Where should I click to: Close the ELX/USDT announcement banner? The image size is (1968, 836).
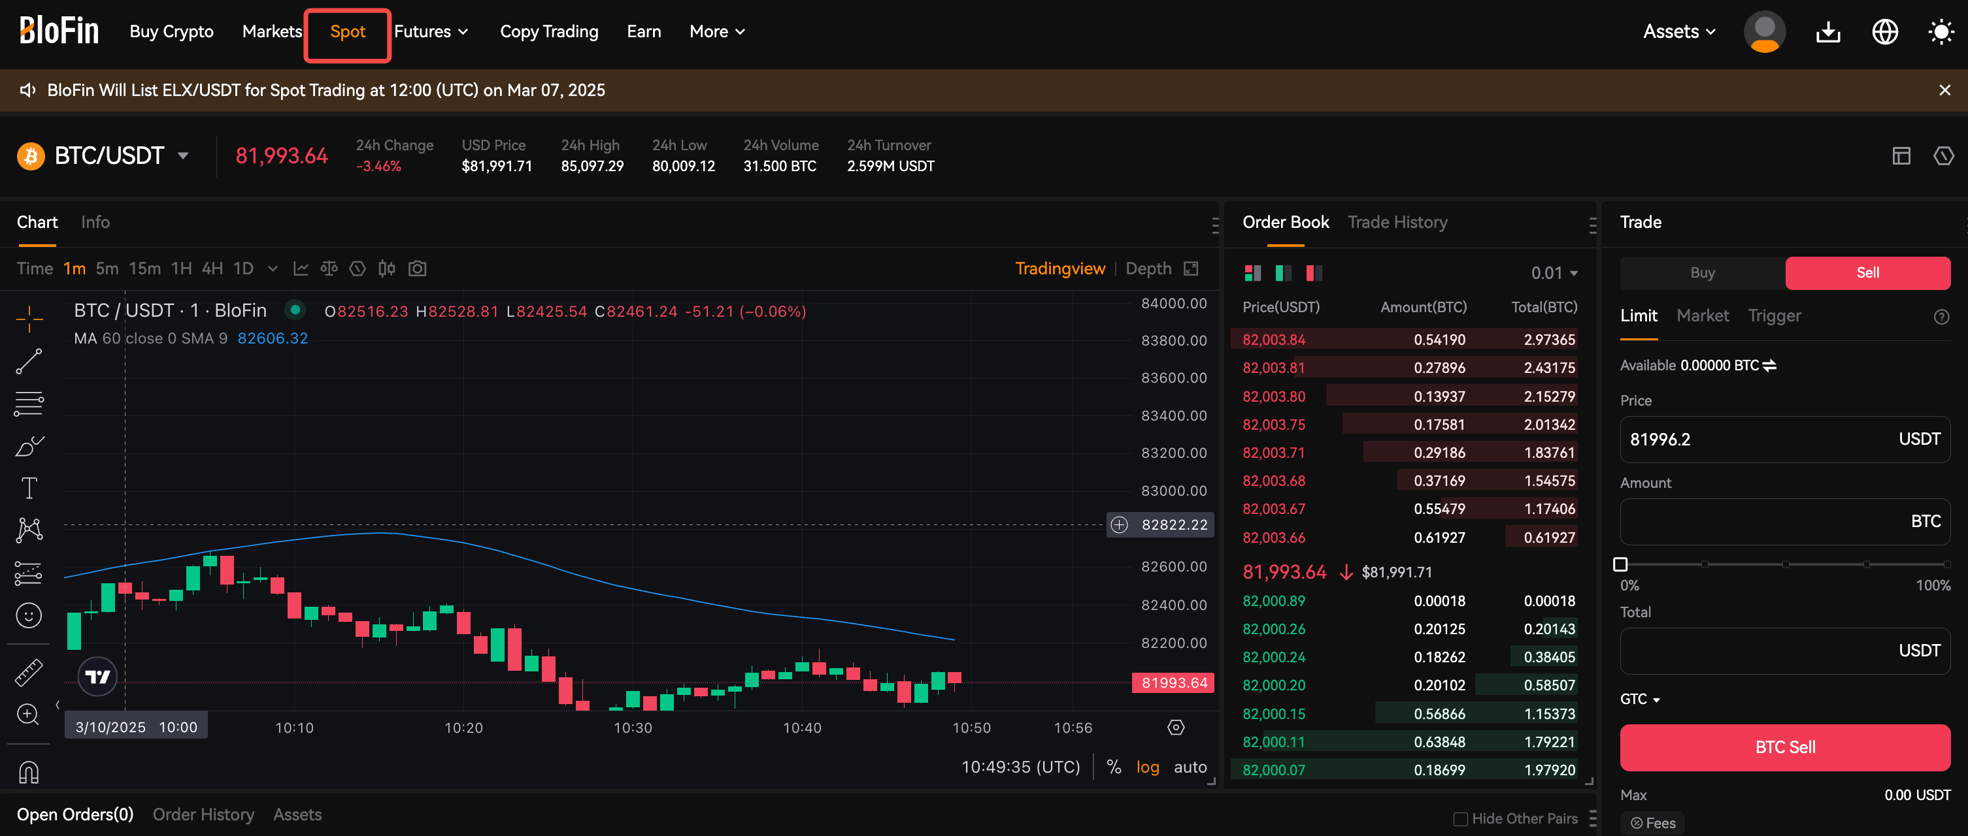tap(1944, 90)
